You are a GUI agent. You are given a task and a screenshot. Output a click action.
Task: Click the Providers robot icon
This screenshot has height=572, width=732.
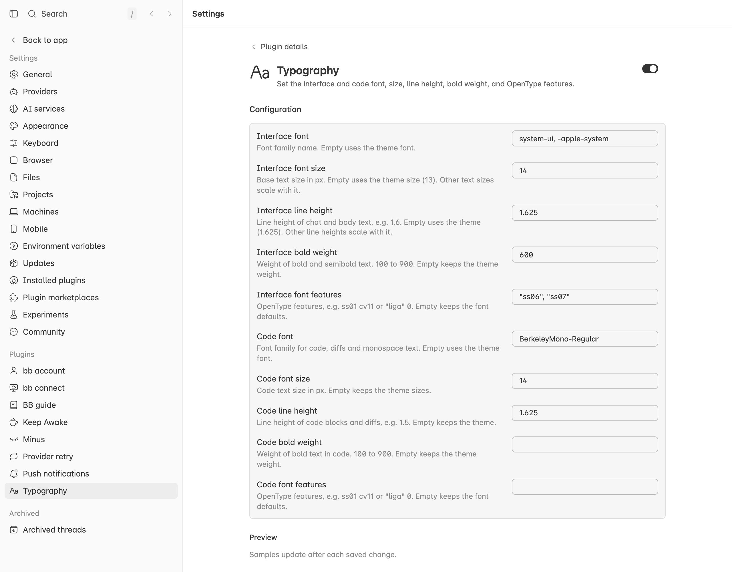14,92
